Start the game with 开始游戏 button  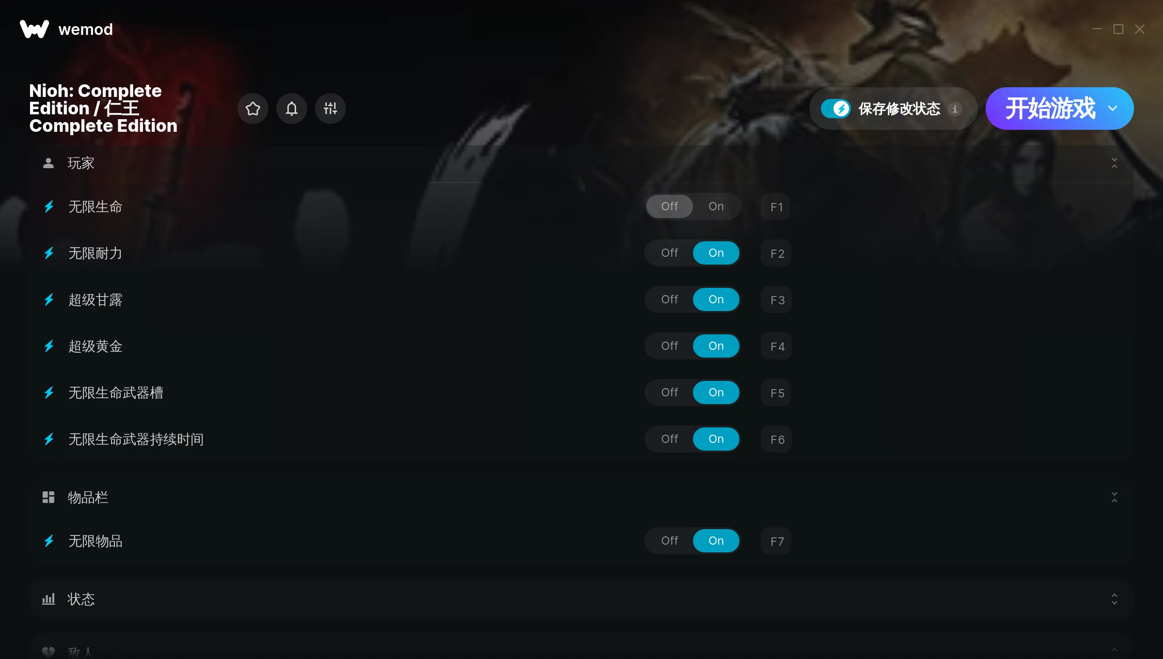(x=1050, y=109)
